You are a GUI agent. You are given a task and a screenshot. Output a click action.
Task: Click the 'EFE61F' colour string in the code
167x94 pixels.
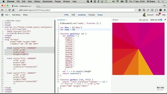click(69, 38)
